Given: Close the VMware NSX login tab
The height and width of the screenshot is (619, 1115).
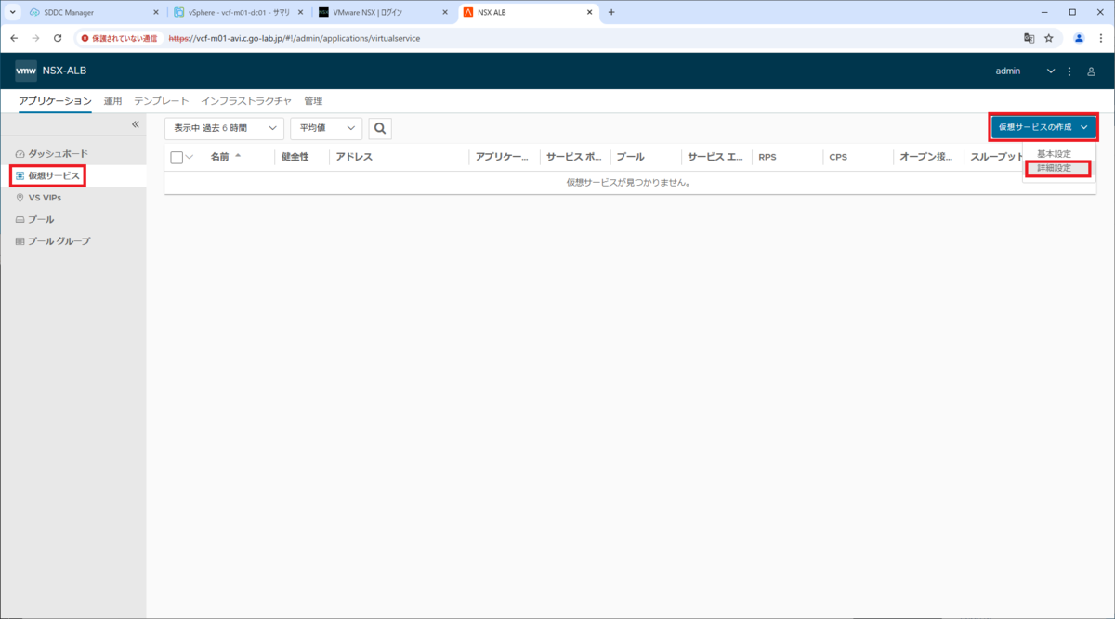Looking at the screenshot, I should (444, 12).
